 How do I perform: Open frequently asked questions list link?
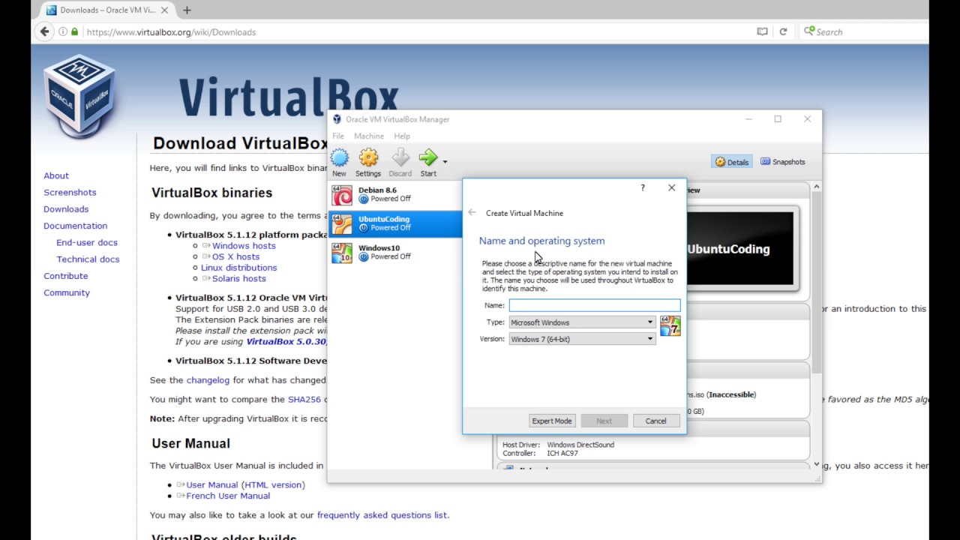point(382,515)
